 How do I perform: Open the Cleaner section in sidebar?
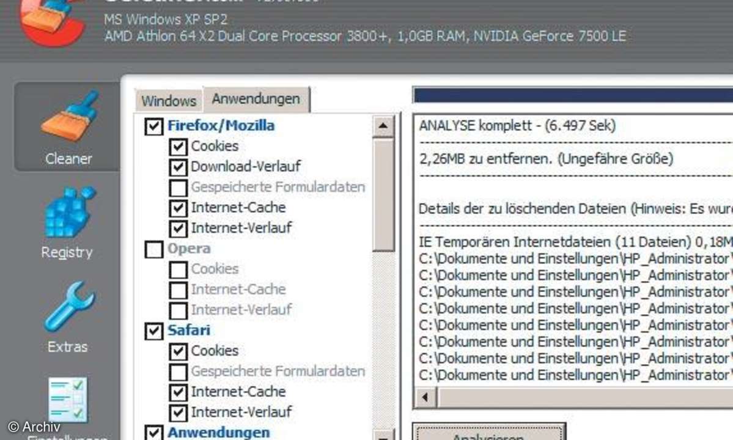click(68, 127)
